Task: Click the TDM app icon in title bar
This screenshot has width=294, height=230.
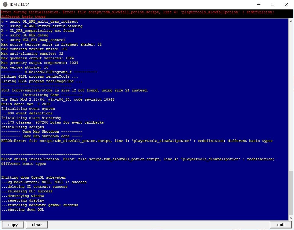Action: point(5,4)
